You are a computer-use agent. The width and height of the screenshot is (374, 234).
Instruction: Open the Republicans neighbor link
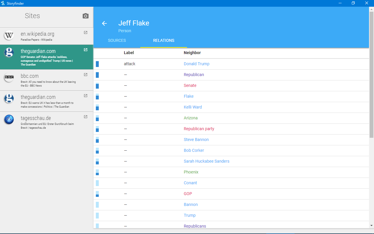(x=195, y=226)
